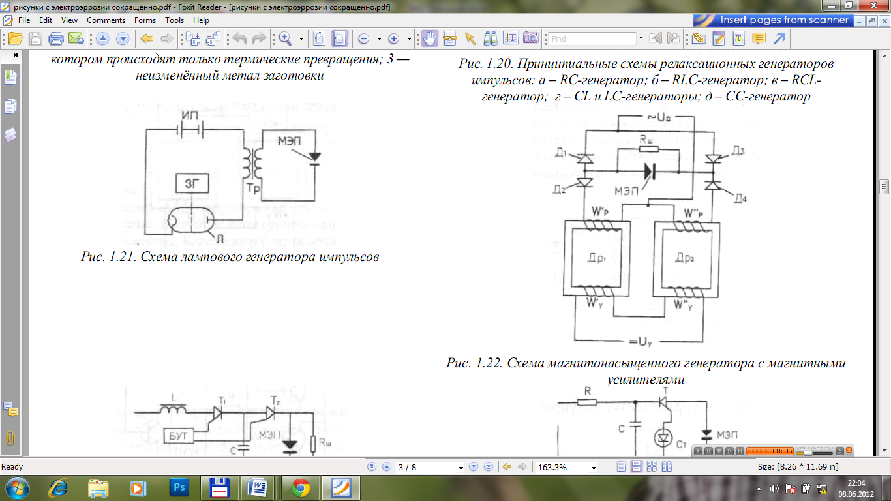Toggle the Fit Width view icon
Viewport: 891px width, 501px height.
tap(339, 38)
